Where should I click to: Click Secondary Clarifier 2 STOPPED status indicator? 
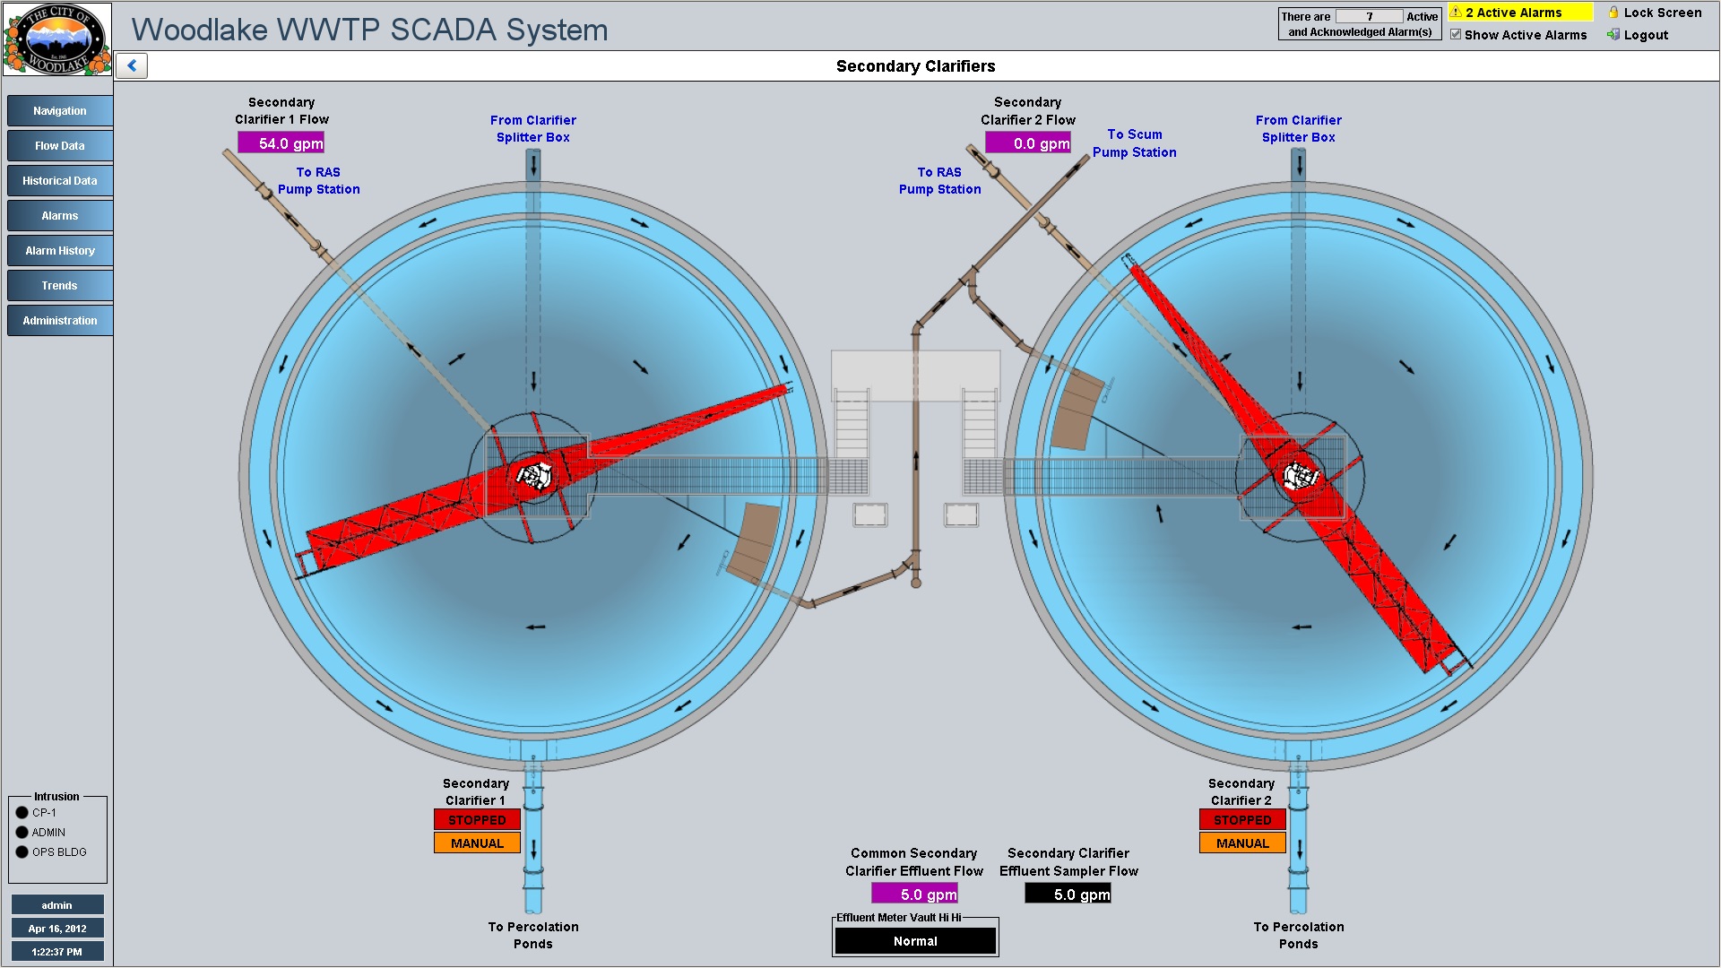1242,820
